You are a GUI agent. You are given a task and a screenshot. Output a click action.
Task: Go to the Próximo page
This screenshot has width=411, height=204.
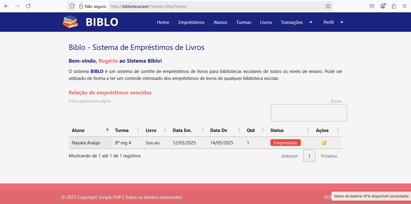(329, 156)
